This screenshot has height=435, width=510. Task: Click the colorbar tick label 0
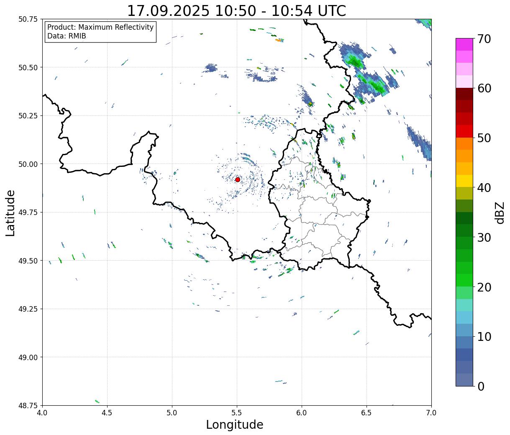[481, 386]
